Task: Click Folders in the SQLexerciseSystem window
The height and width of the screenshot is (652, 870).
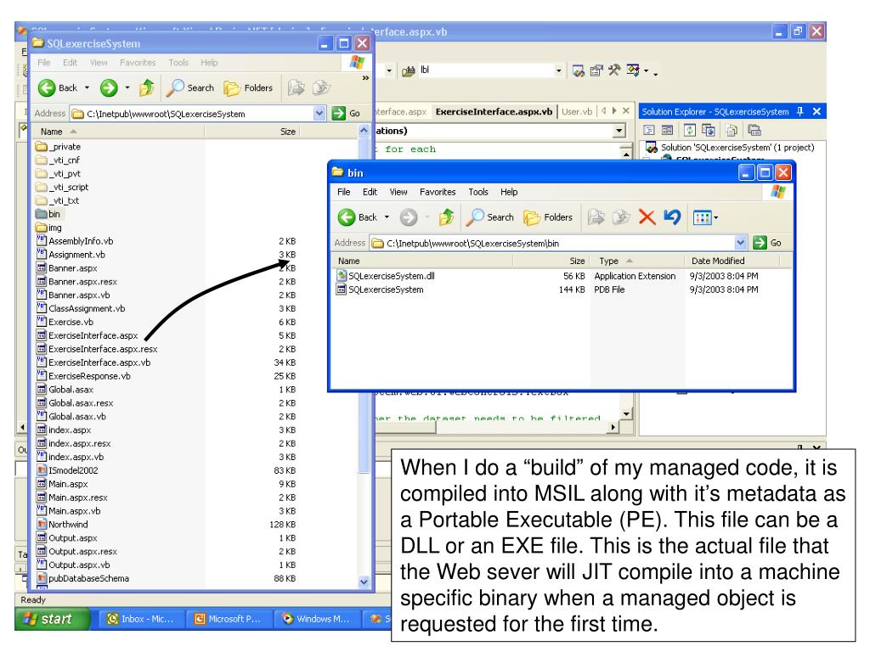Action: (x=248, y=87)
